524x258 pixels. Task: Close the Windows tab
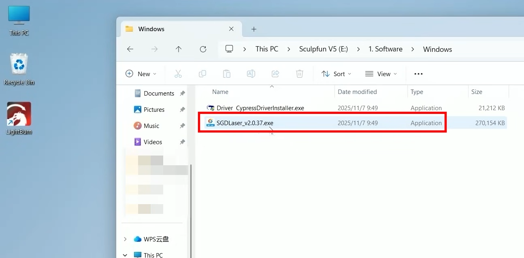(231, 29)
